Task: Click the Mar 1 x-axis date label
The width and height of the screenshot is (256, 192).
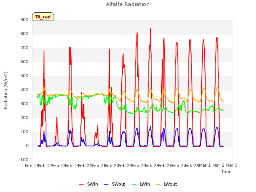Action: point(205,165)
